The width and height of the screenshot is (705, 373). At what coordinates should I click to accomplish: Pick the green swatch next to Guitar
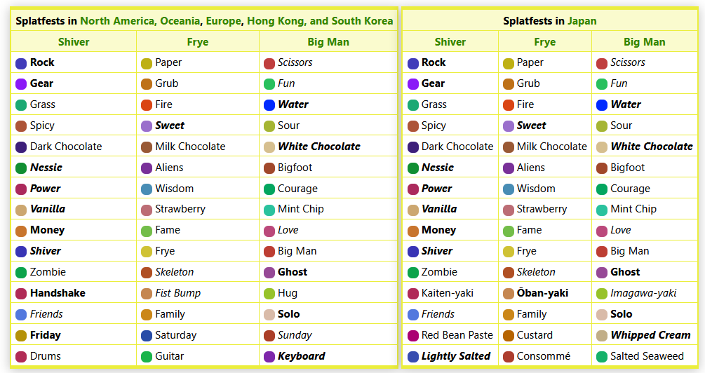click(x=147, y=357)
